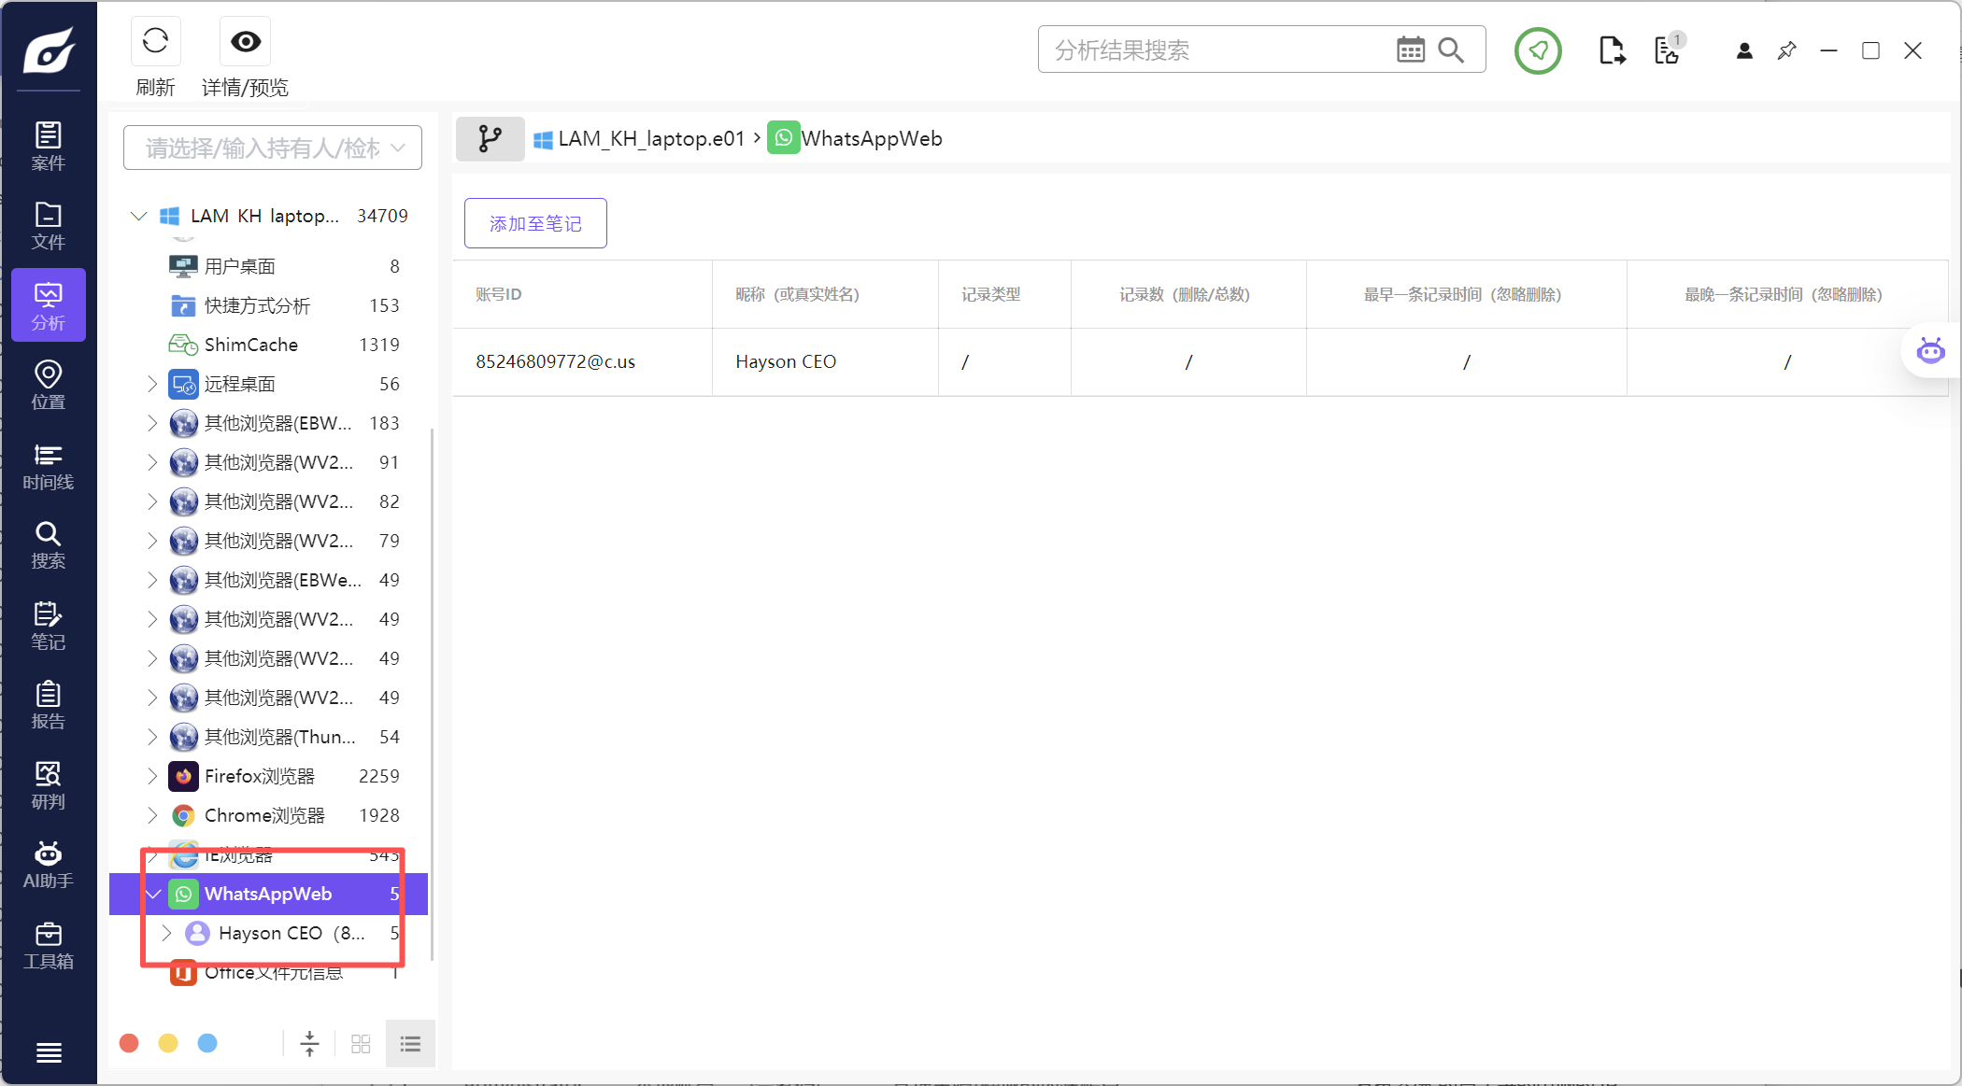Click the Refresh (刷新) icon
Image resolution: width=1962 pixels, height=1086 pixels.
(155, 41)
